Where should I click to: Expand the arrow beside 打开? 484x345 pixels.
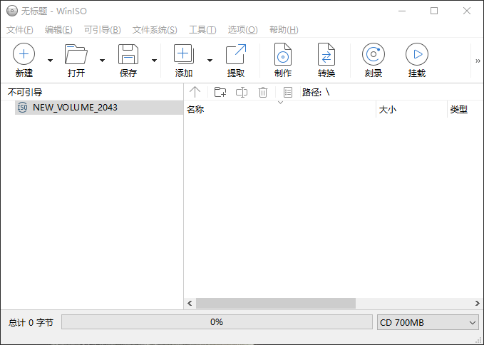tap(102, 61)
